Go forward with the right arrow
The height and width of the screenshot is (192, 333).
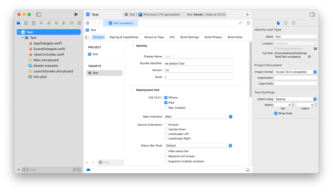[x=100, y=23]
